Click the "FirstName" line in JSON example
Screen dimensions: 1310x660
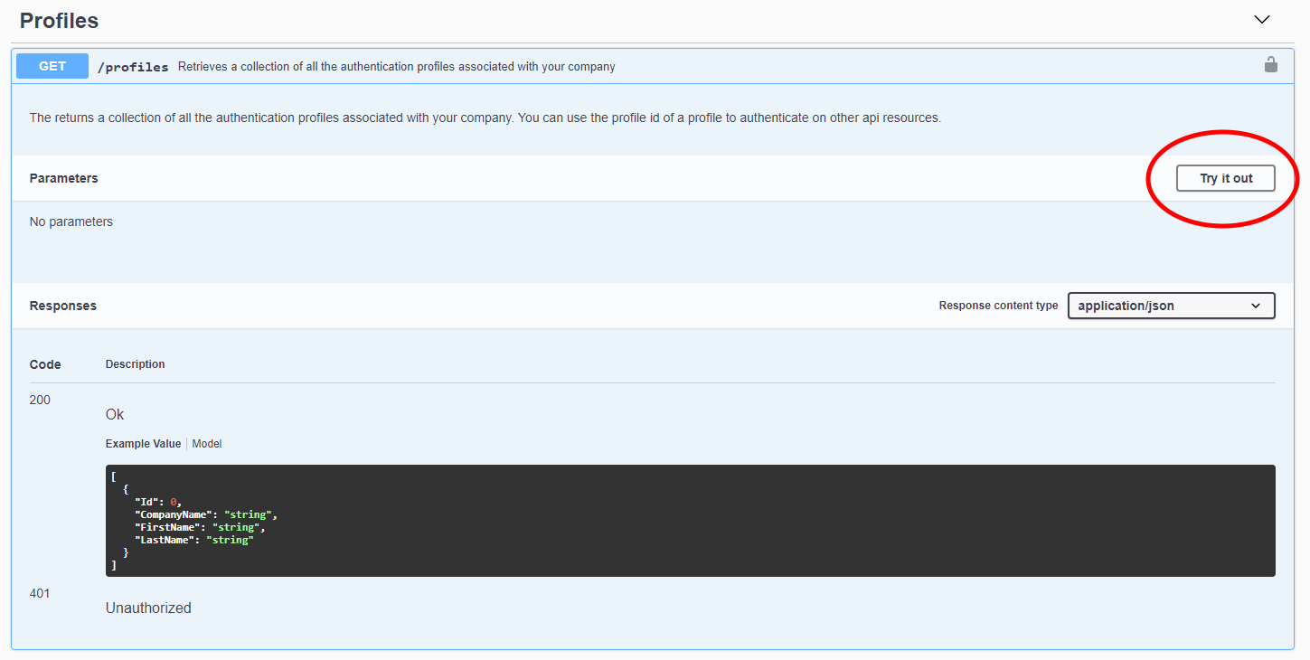[x=200, y=527]
